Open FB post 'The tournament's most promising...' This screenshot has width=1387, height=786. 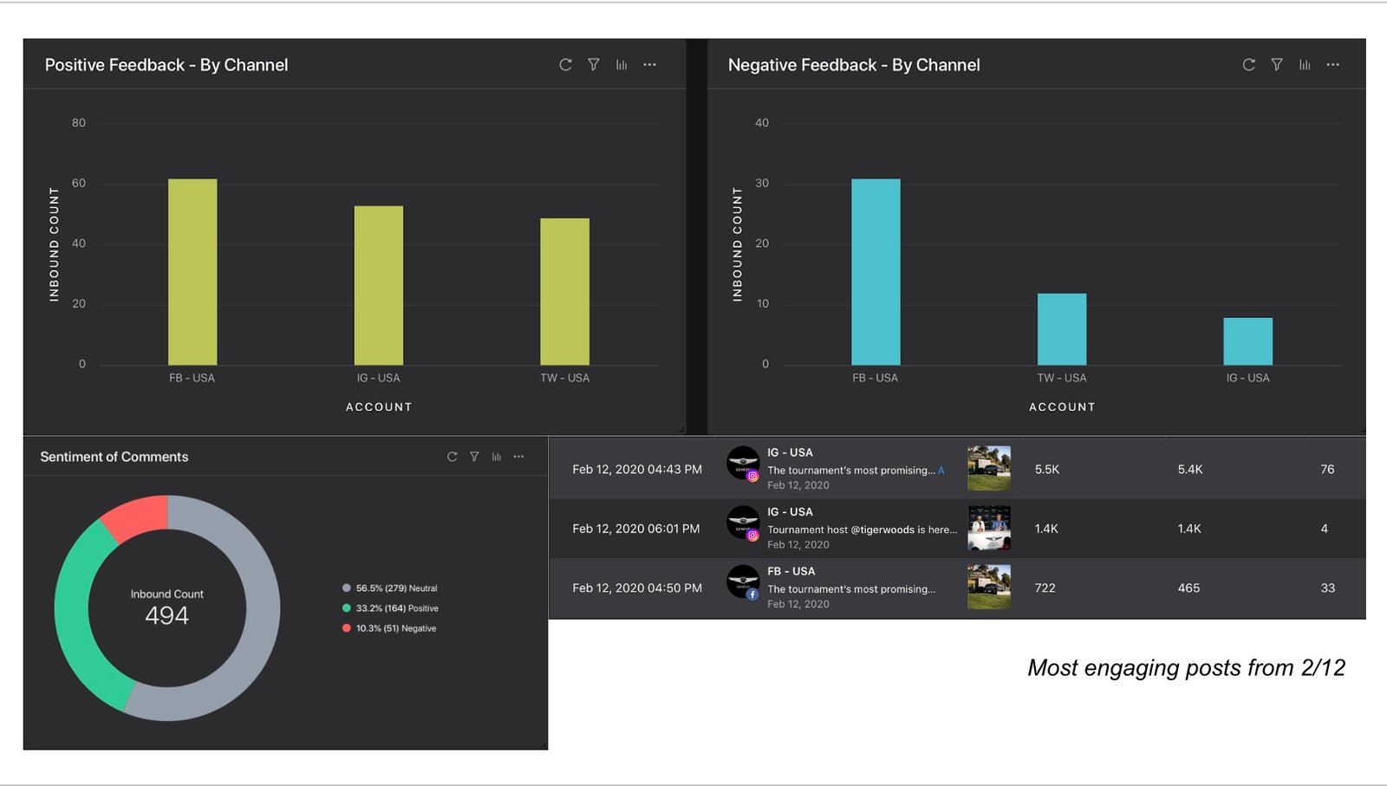click(851, 589)
